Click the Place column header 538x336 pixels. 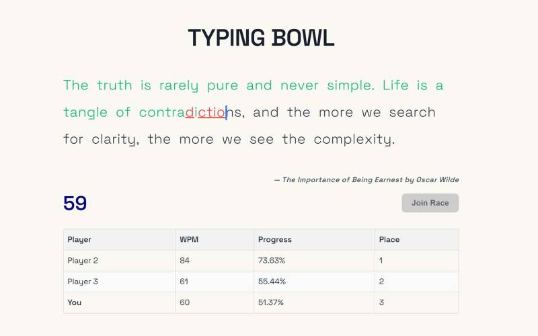coord(389,239)
